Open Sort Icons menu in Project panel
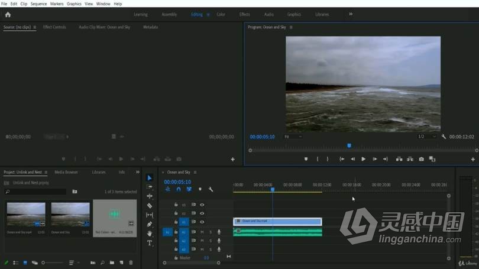479x269 pixels. (x=73, y=262)
